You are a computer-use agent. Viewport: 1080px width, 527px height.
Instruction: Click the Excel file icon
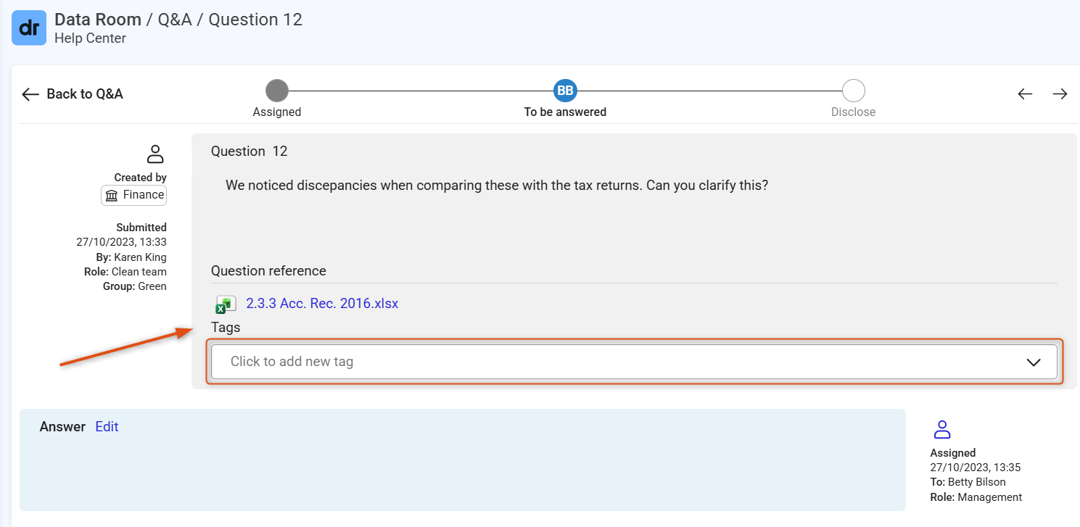pos(226,304)
